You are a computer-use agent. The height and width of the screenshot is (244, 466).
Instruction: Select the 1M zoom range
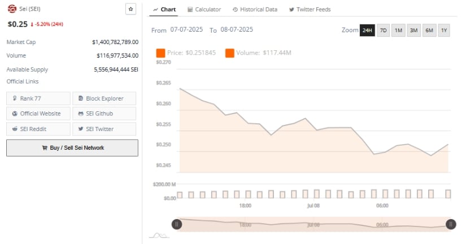398,30
